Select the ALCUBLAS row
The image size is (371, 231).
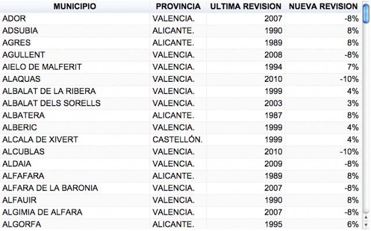coord(181,151)
